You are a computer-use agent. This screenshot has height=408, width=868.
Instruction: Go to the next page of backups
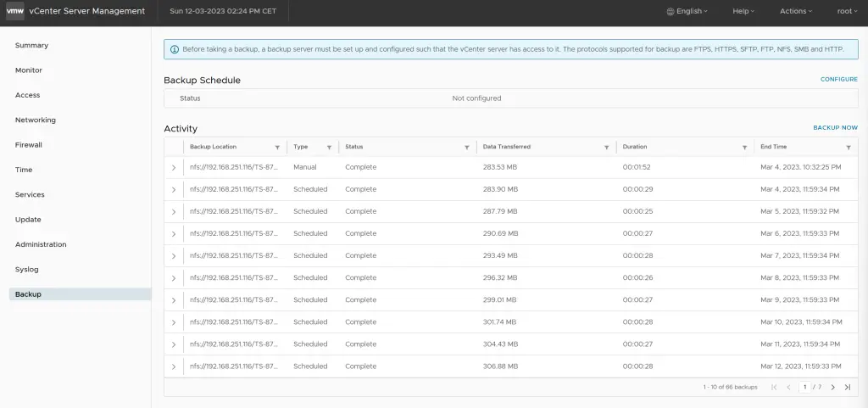coord(832,387)
